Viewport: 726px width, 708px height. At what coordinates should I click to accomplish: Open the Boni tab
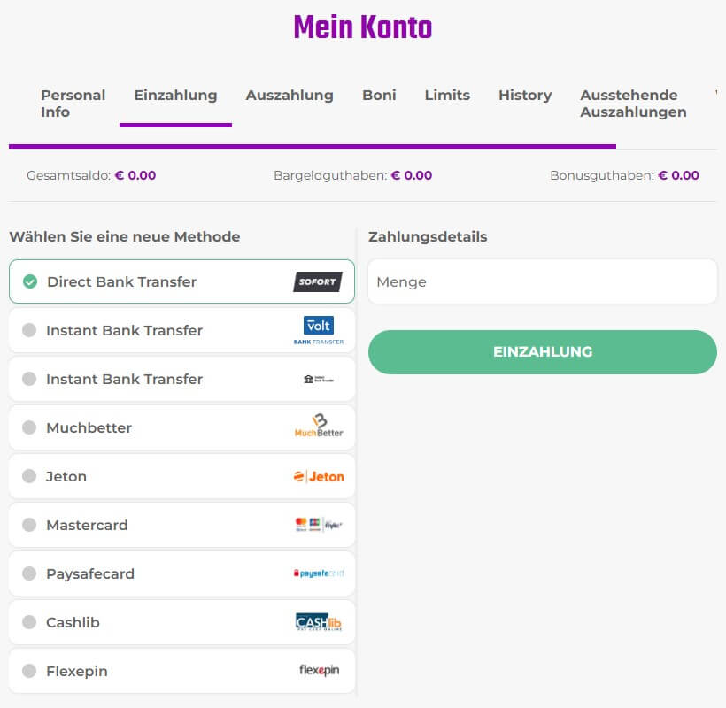(x=379, y=95)
